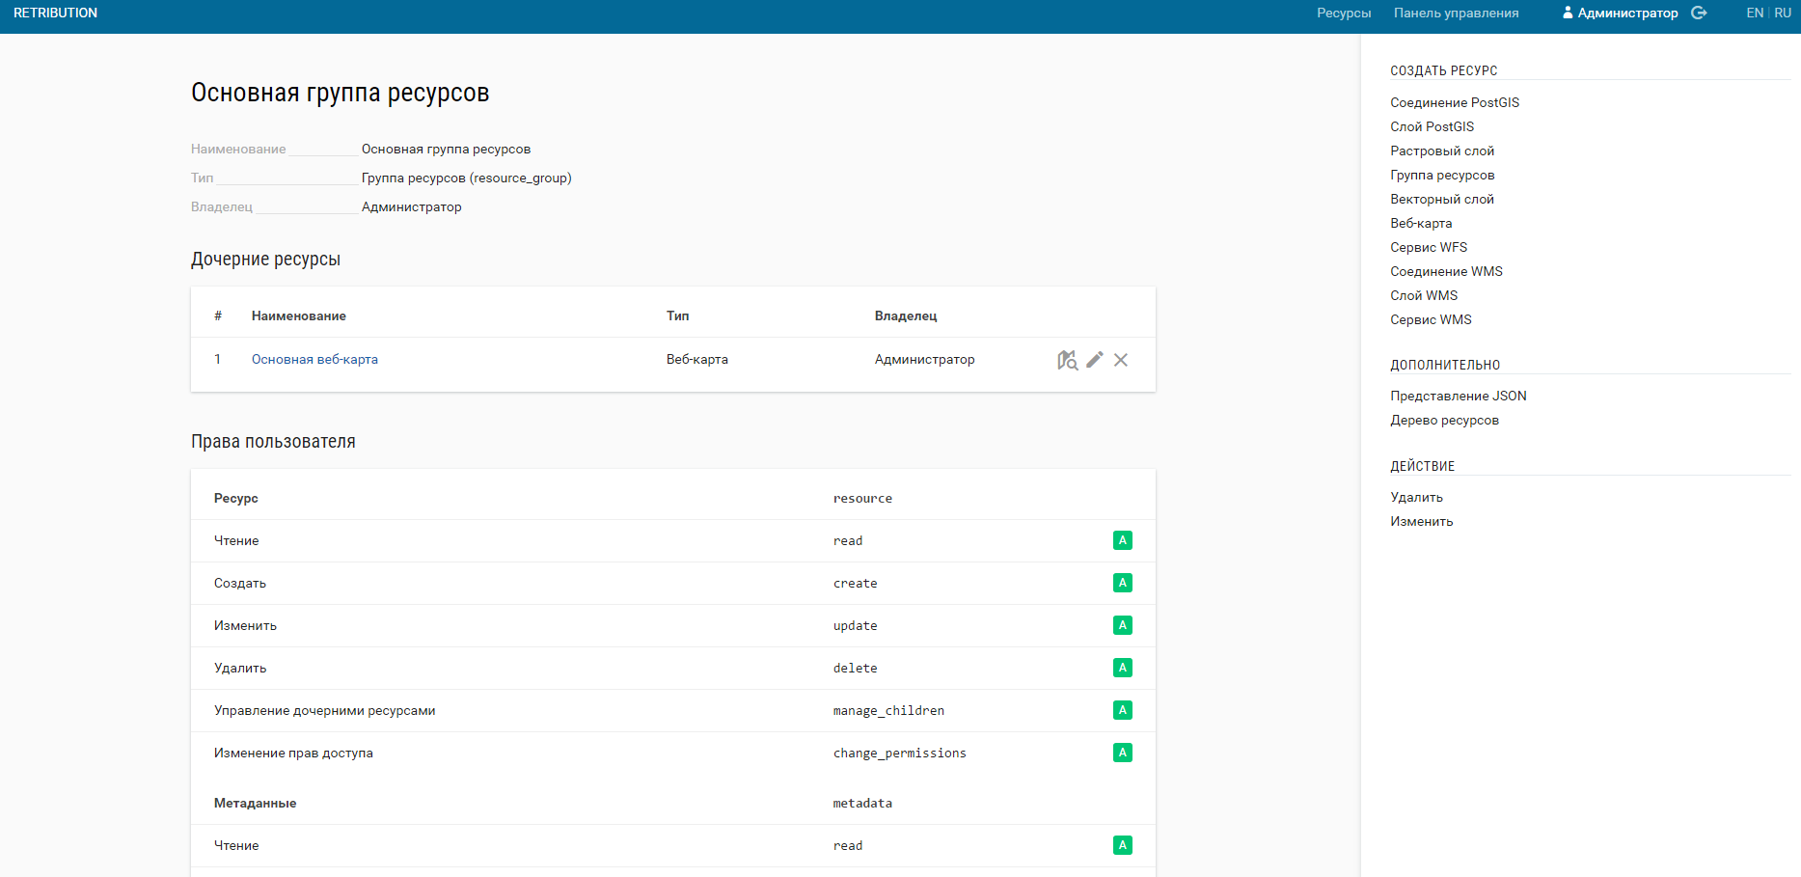Click the user icon beside Администратор
The height and width of the screenshot is (877, 1801).
1568,13
